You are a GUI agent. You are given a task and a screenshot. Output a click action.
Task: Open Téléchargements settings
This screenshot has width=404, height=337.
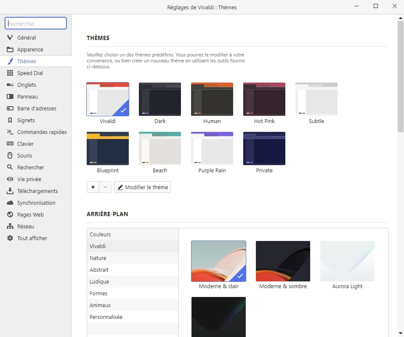pyautogui.click(x=35, y=191)
